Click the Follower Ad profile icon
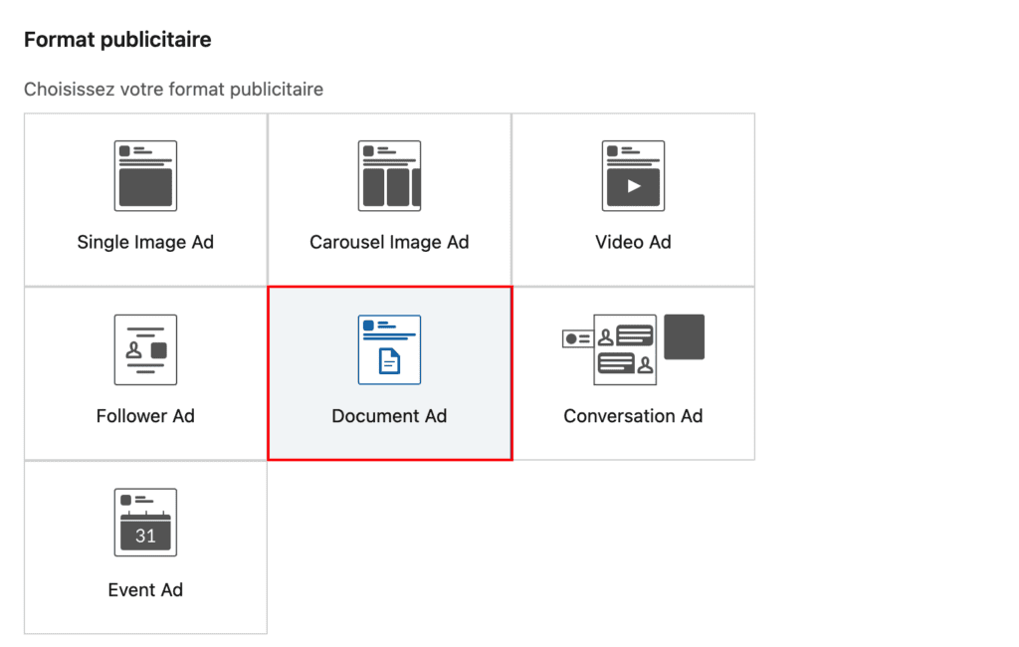 [145, 349]
